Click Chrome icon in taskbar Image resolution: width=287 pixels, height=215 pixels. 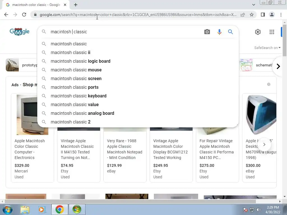coord(59,209)
